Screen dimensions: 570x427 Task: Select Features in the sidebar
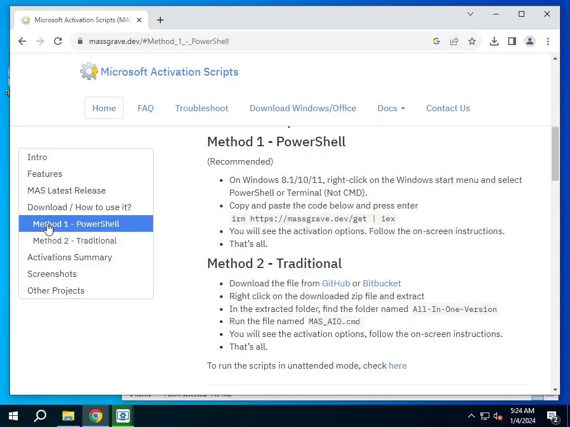(86, 173)
